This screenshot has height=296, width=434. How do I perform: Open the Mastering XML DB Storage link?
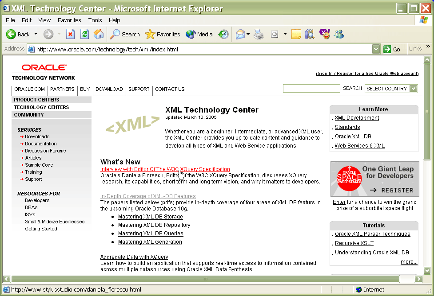(x=150, y=217)
